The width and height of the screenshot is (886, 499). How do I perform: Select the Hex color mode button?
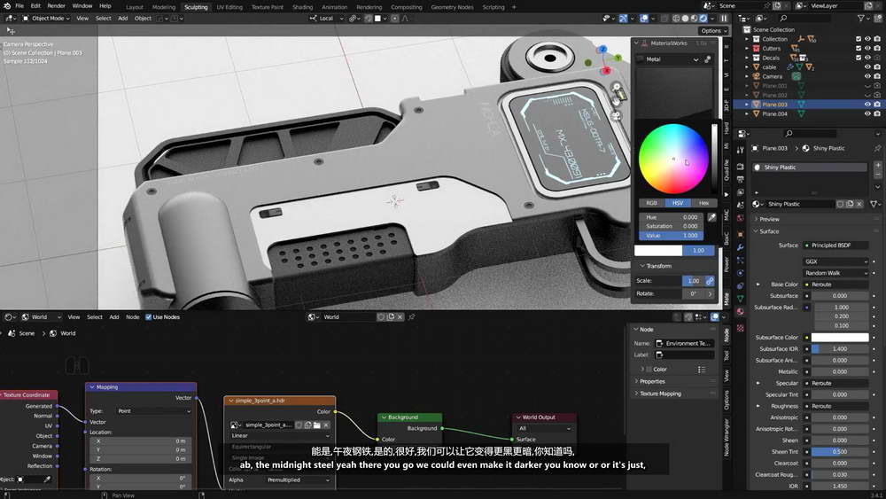click(x=703, y=203)
